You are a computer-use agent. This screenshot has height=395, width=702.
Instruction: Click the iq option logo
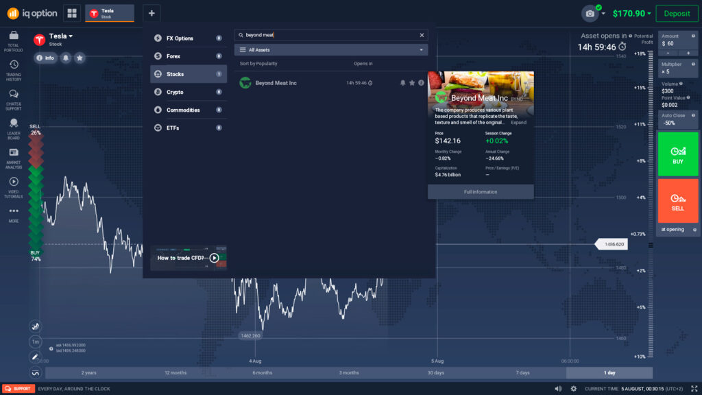pos(32,14)
